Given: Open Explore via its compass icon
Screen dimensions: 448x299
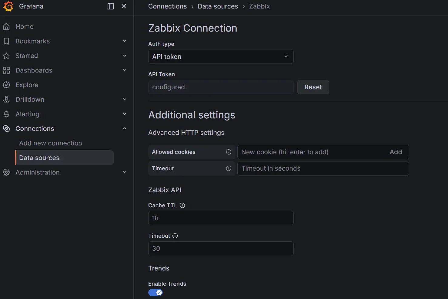Looking at the screenshot, I should tap(6, 85).
